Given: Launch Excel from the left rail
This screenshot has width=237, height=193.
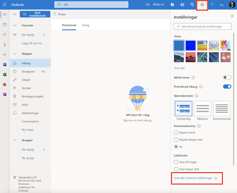Looking at the screenshot, I should click(x=5, y=75).
